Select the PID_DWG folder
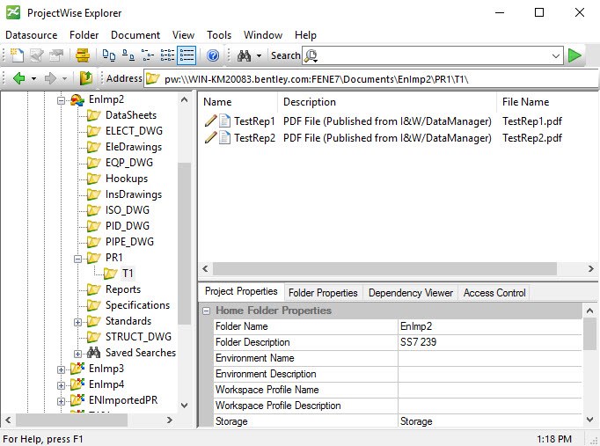Viewport: 600px width, 446px height. [x=128, y=226]
